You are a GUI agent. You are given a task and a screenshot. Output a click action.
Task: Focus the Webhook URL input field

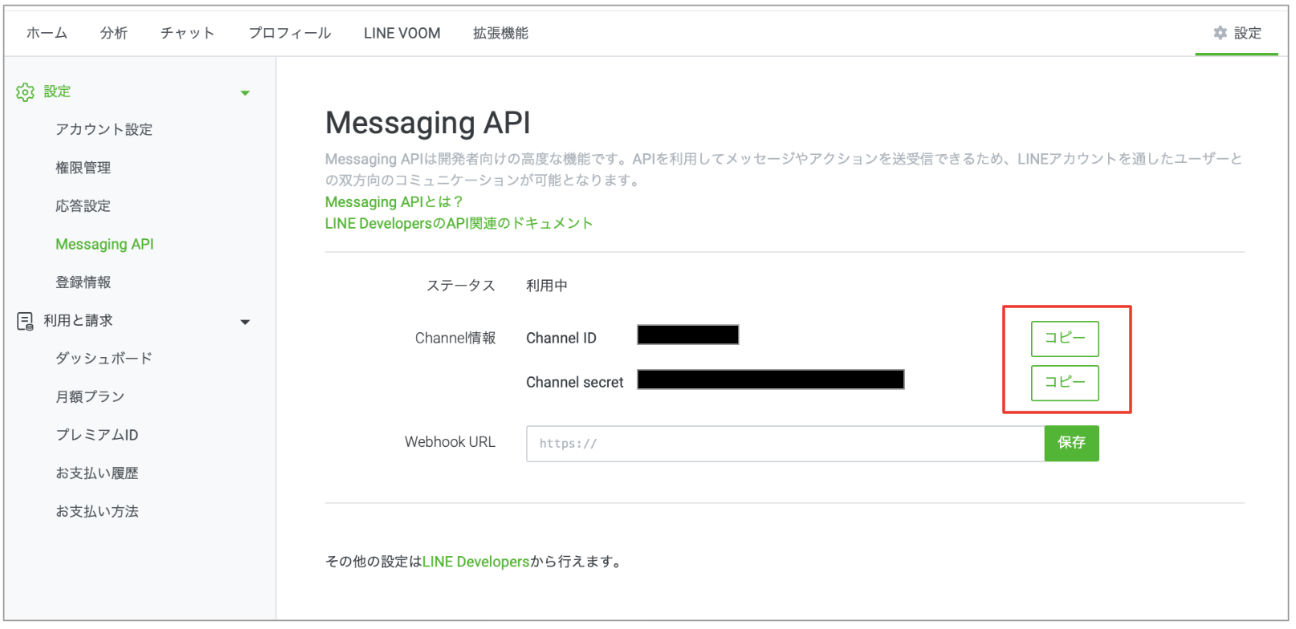point(785,444)
